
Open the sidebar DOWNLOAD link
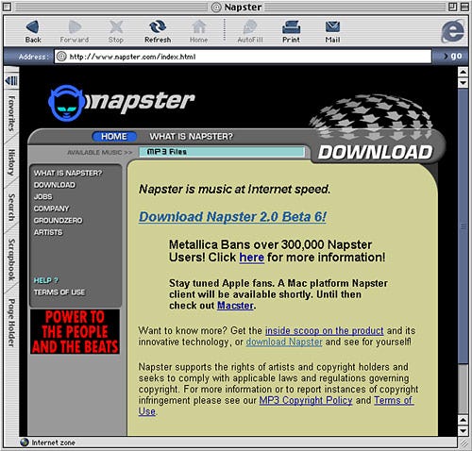coord(55,185)
